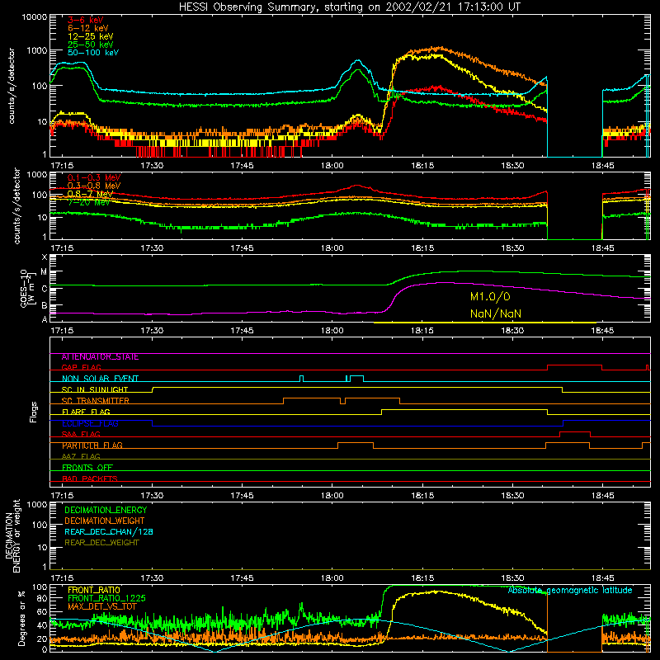
Task: Select the 6-12 keV legend label
Action: 88,28
